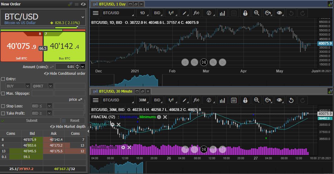Remove the VOLUME indicator
Screen dimensions: 334x174
[129, 147]
